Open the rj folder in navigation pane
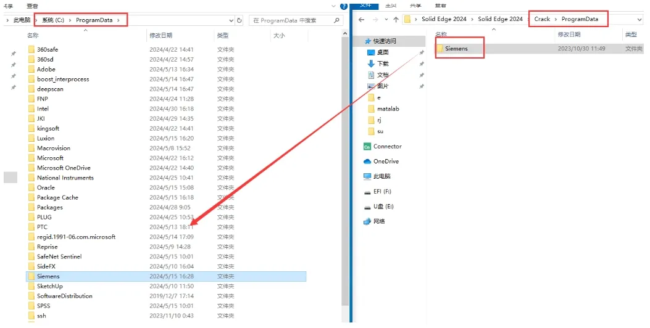Image resolution: width=650 pixels, height=328 pixels. [375, 120]
